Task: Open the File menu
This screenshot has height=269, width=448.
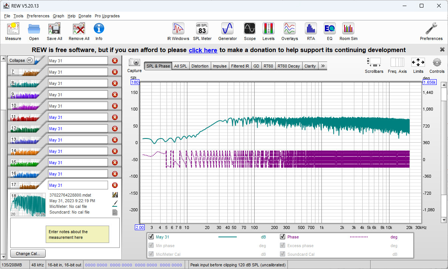Action: (x=7, y=16)
